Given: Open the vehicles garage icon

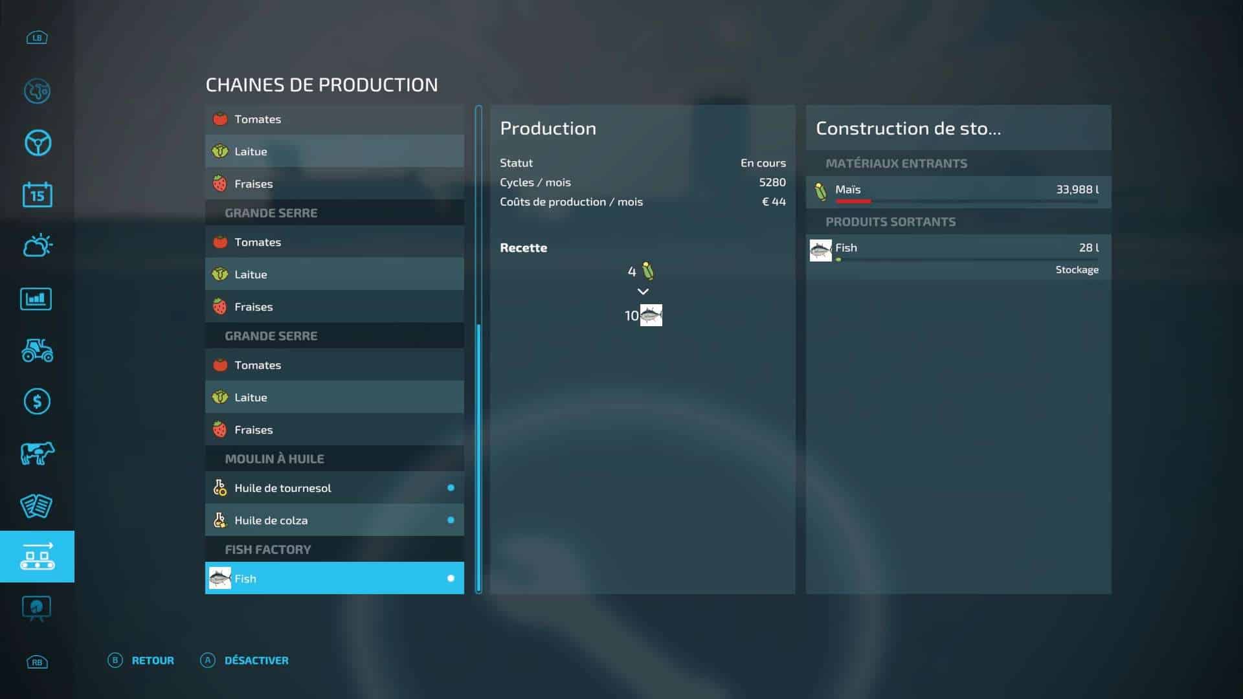Looking at the screenshot, I should coord(37,350).
